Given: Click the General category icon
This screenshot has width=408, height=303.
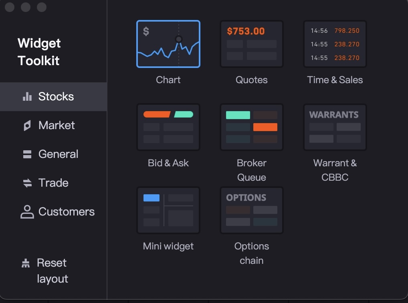Looking at the screenshot, I should pyautogui.click(x=27, y=154).
